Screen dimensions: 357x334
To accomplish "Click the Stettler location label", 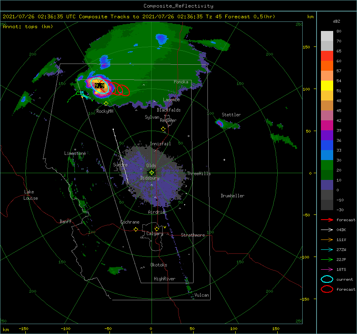I will 231,115.
